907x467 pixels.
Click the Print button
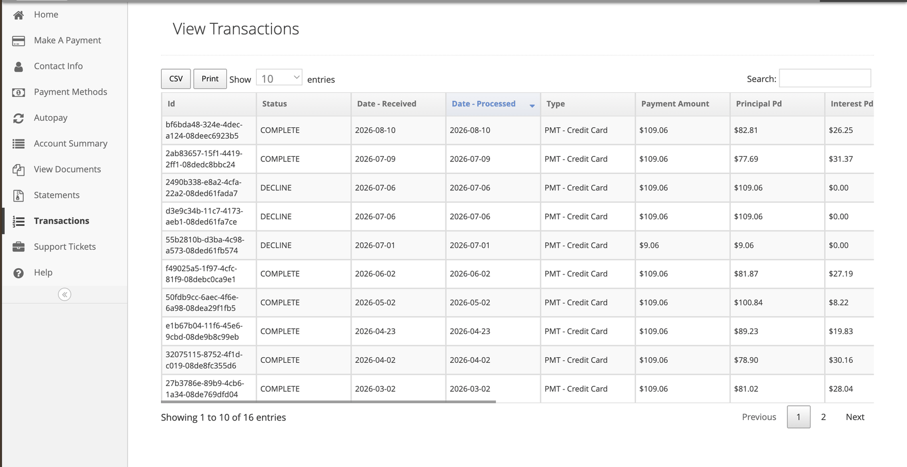click(210, 79)
